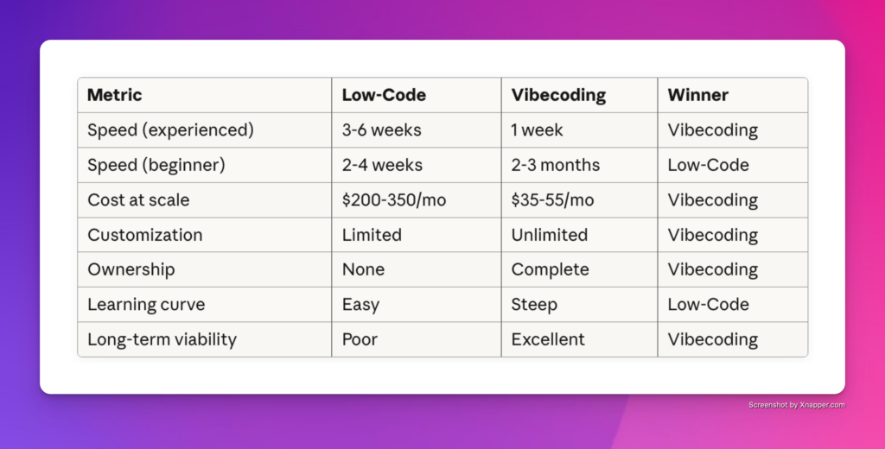Select the Speed (beginner) cell
The image size is (885, 449).
[156, 165]
